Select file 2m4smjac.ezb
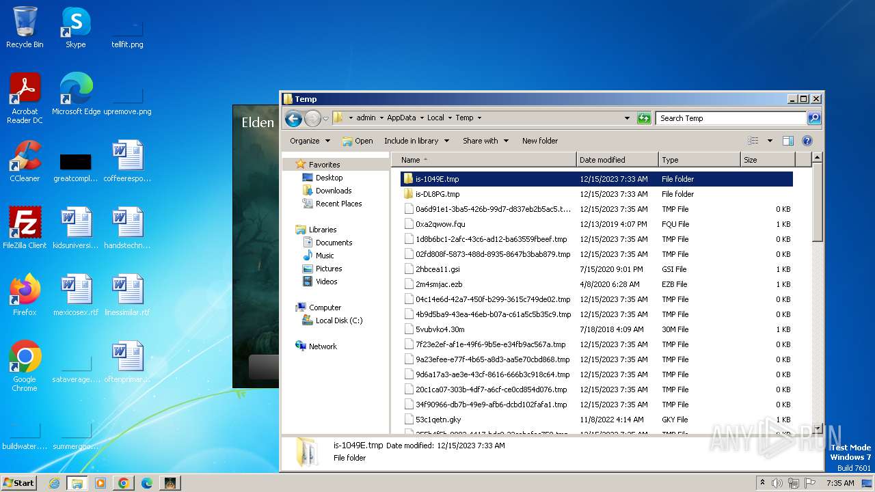The image size is (875, 492). point(598,284)
